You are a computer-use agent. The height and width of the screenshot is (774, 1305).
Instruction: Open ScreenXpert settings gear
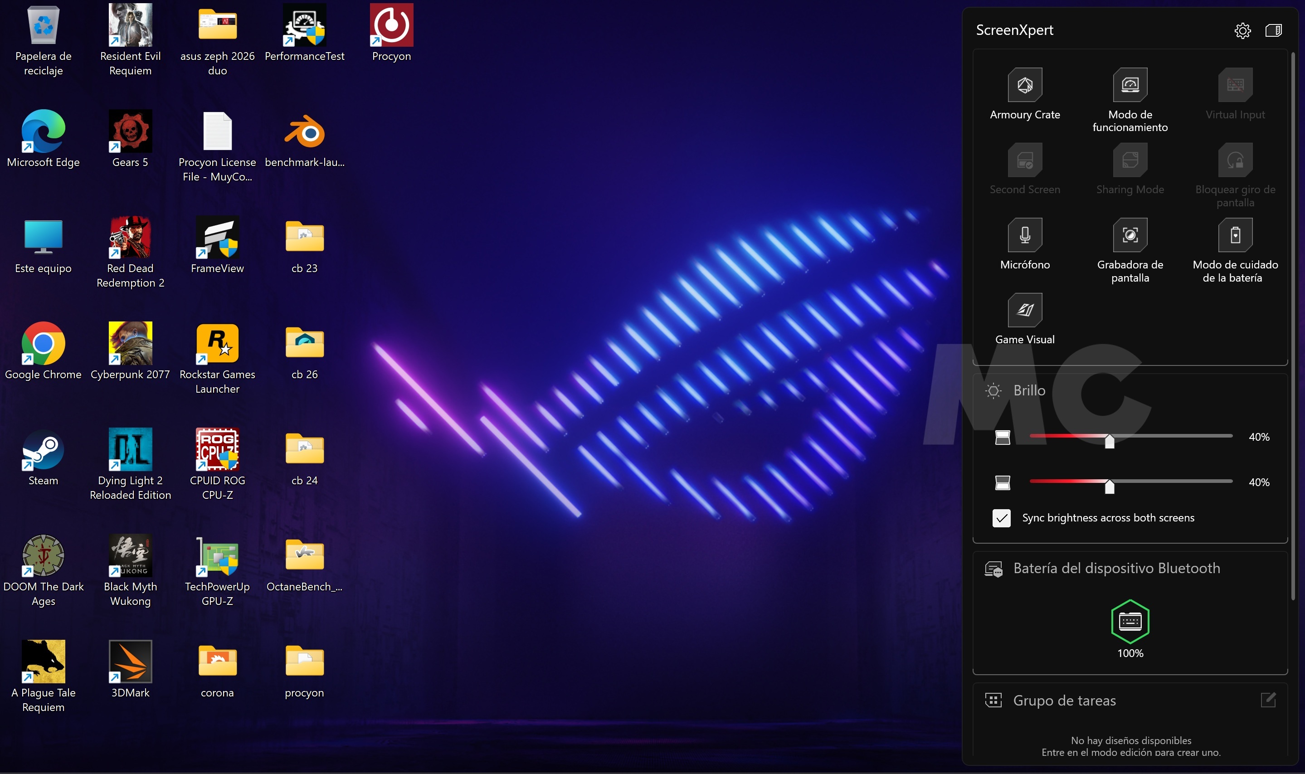[x=1242, y=31]
